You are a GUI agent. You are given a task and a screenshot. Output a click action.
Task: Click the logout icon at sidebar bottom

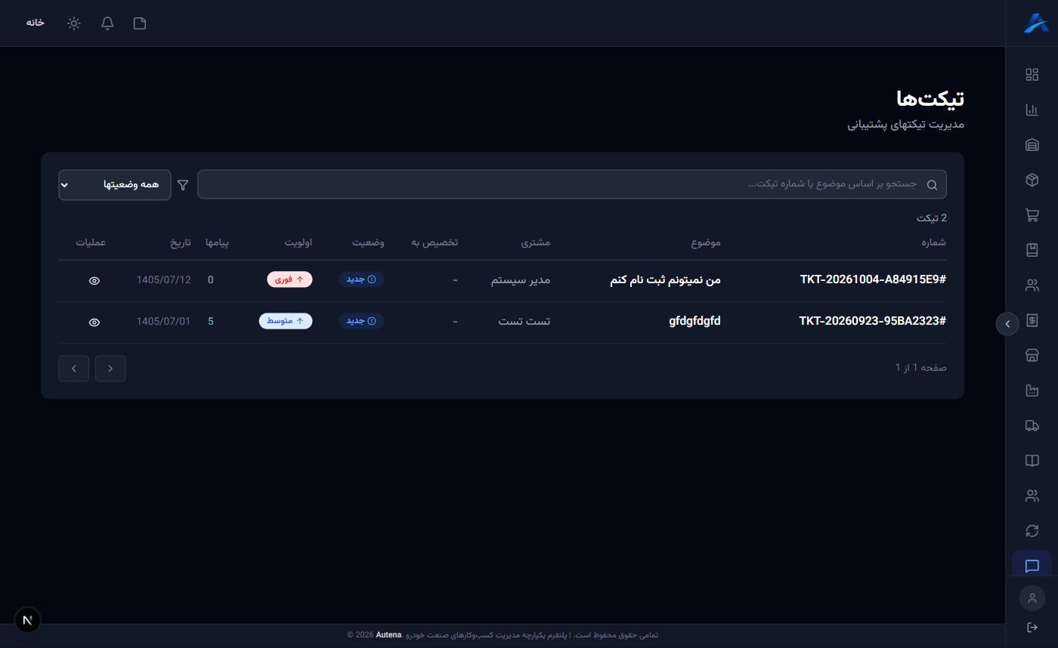click(1032, 627)
